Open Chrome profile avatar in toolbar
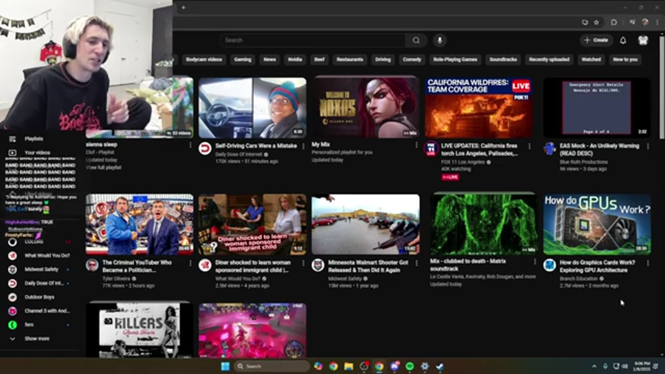 [x=645, y=22]
